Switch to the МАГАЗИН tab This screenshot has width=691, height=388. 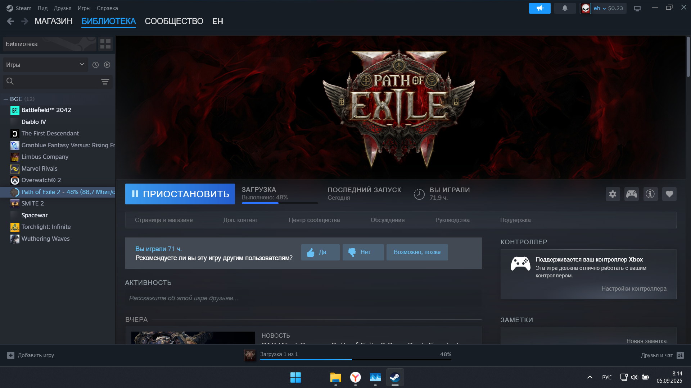click(53, 22)
